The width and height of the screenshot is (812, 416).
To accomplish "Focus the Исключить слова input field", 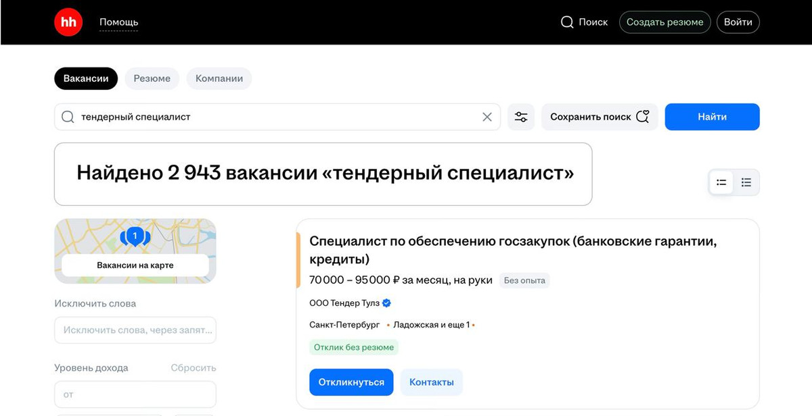I will coord(135,330).
